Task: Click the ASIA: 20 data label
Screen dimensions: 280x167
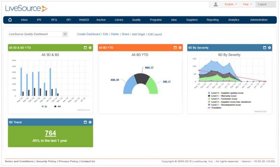Action: point(115,80)
